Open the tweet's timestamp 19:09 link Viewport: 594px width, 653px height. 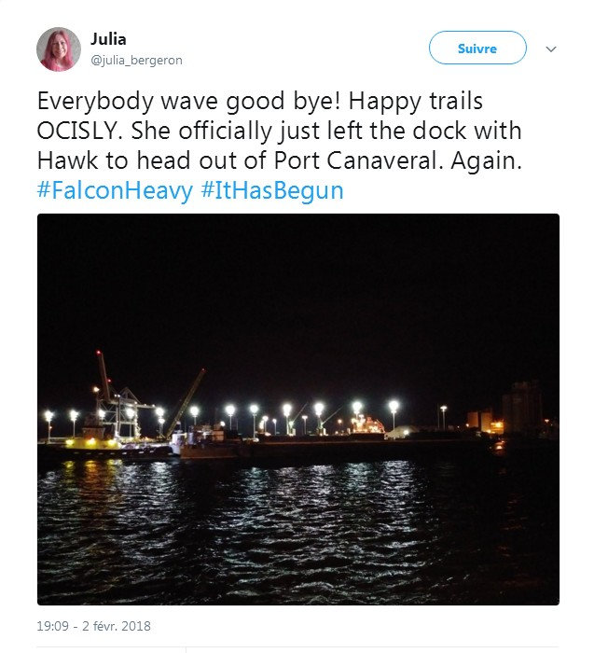(x=53, y=626)
